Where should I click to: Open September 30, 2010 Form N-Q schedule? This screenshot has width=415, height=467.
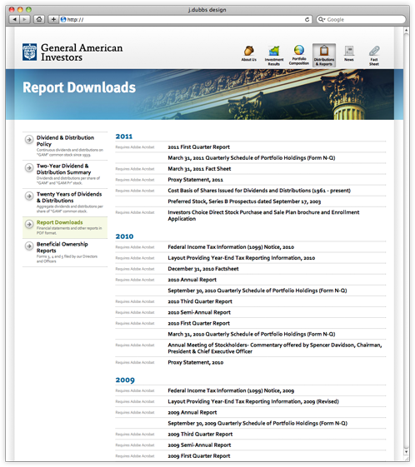coord(257,291)
